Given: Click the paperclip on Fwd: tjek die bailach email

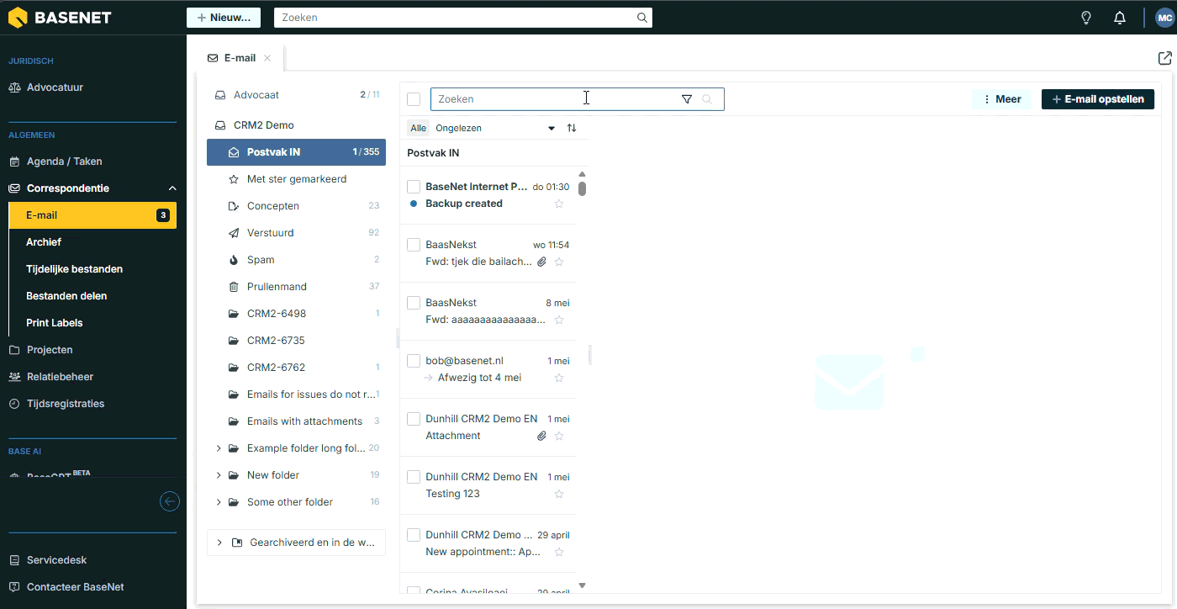Looking at the screenshot, I should (541, 262).
